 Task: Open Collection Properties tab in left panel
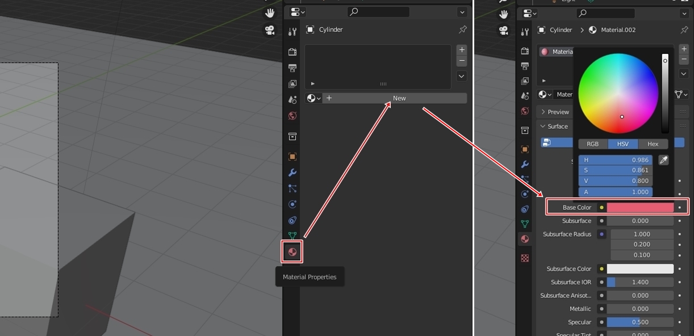(292, 136)
